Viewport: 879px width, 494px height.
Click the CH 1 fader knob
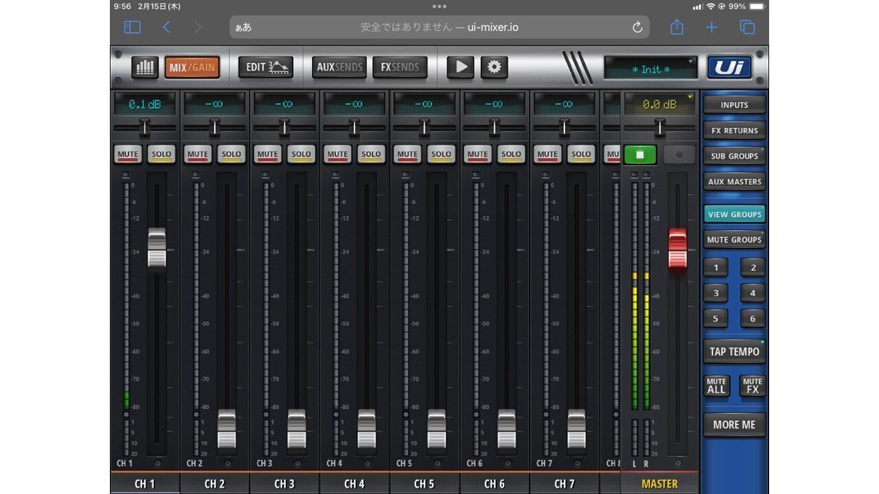[x=157, y=248]
